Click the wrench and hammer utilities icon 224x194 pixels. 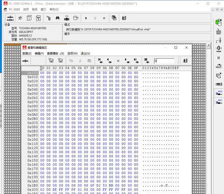click(x=20, y=18)
